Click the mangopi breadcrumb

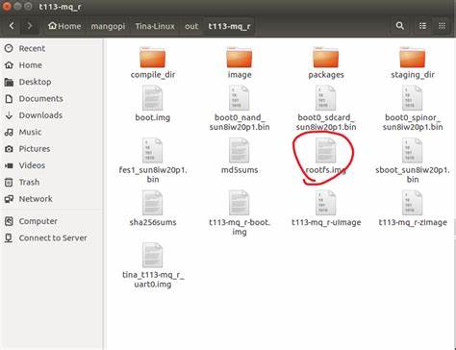[108, 26]
